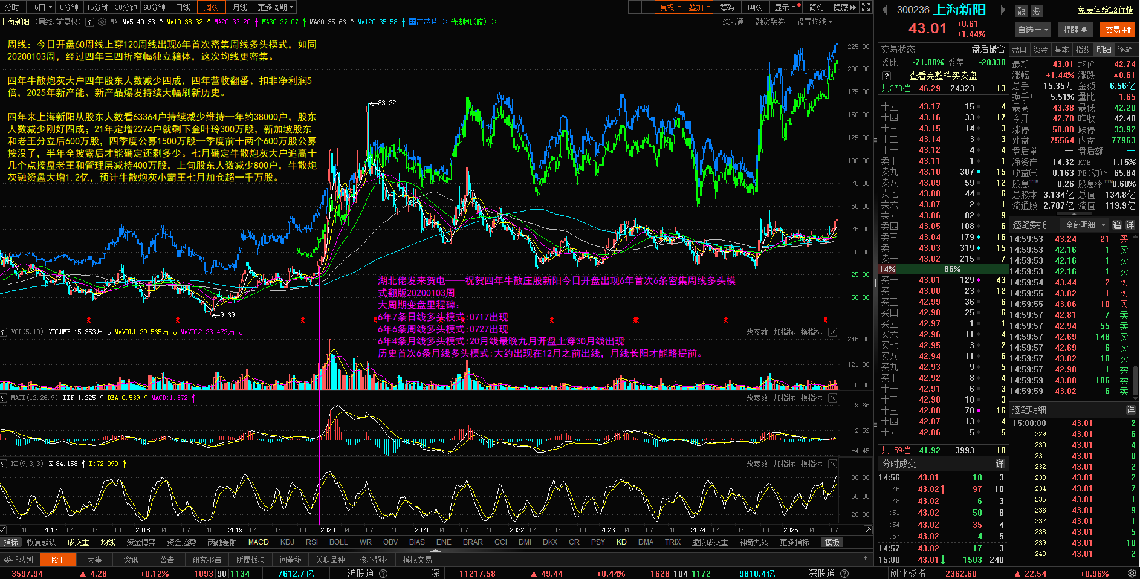The height and width of the screenshot is (579, 1140).
Task: Toggle 追 follow in 逐笔委托 header
Action: (x=1116, y=225)
